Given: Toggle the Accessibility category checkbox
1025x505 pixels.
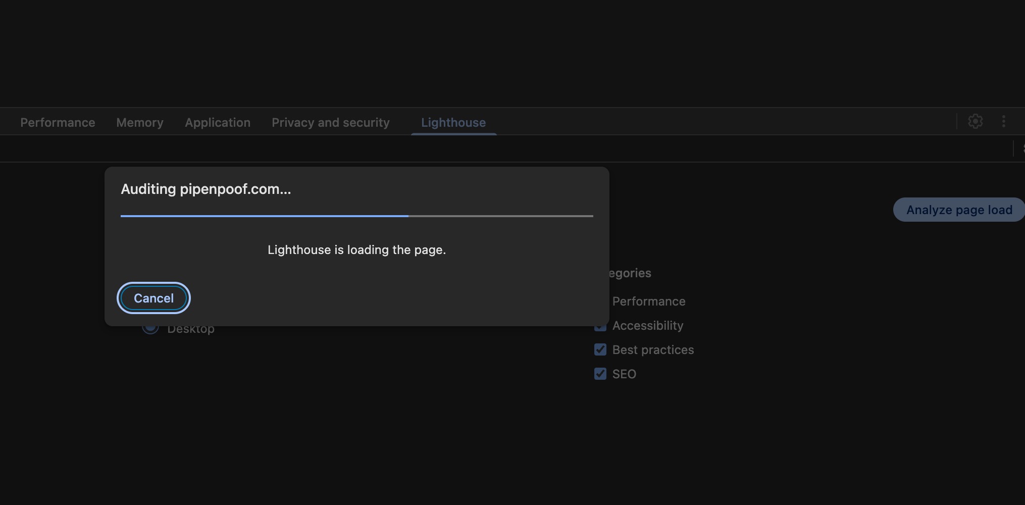Looking at the screenshot, I should [x=600, y=328].
